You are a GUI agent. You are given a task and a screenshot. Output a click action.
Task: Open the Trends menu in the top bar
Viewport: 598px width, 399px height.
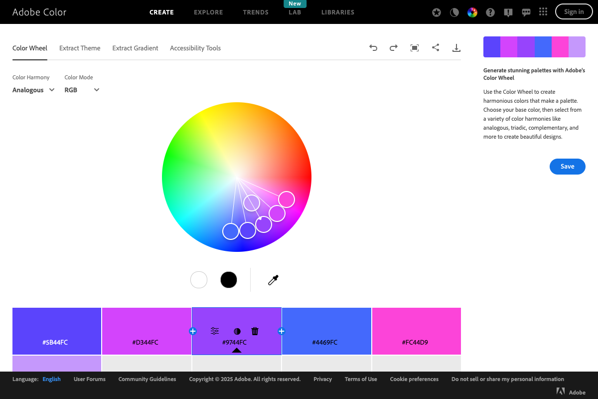[256, 12]
